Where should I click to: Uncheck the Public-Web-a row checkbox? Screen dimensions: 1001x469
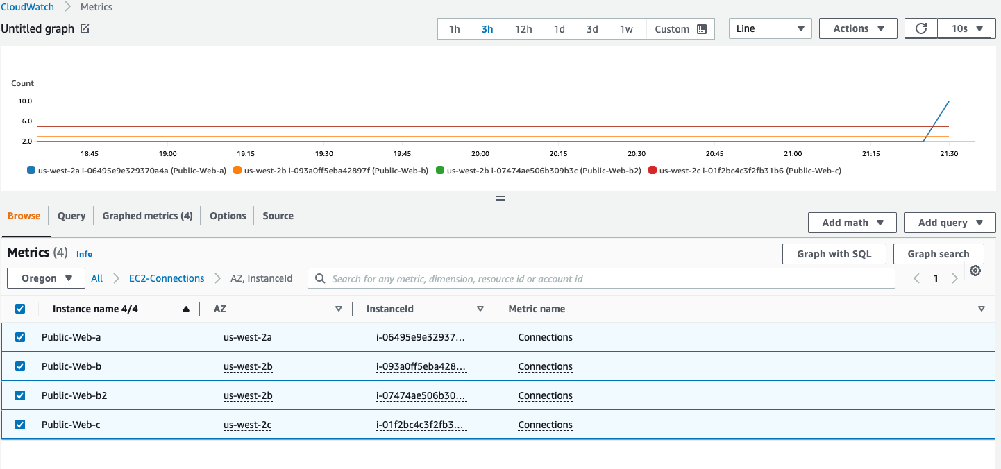[x=20, y=337]
